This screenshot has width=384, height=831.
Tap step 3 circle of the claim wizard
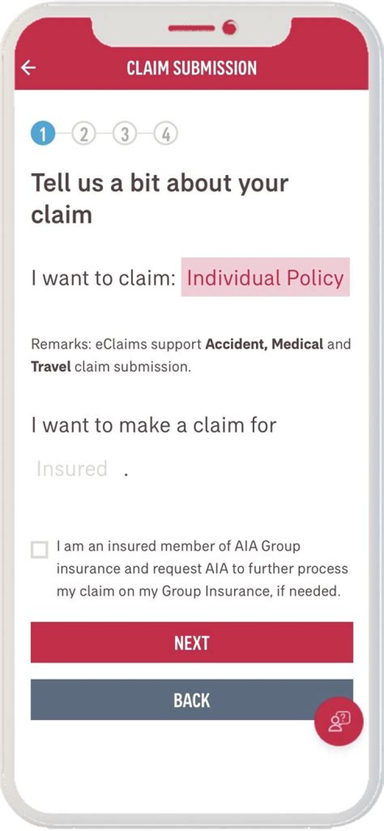(125, 134)
